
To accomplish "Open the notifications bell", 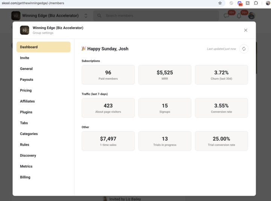I will [239, 16].
